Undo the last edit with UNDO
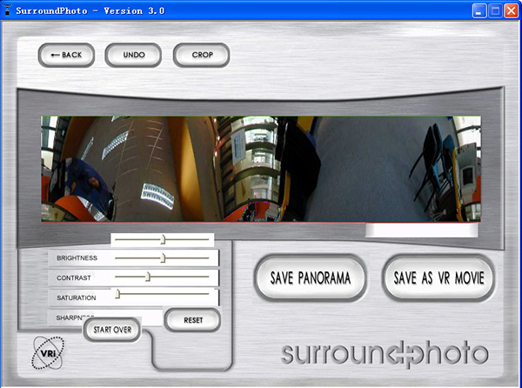 pyautogui.click(x=133, y=55)
